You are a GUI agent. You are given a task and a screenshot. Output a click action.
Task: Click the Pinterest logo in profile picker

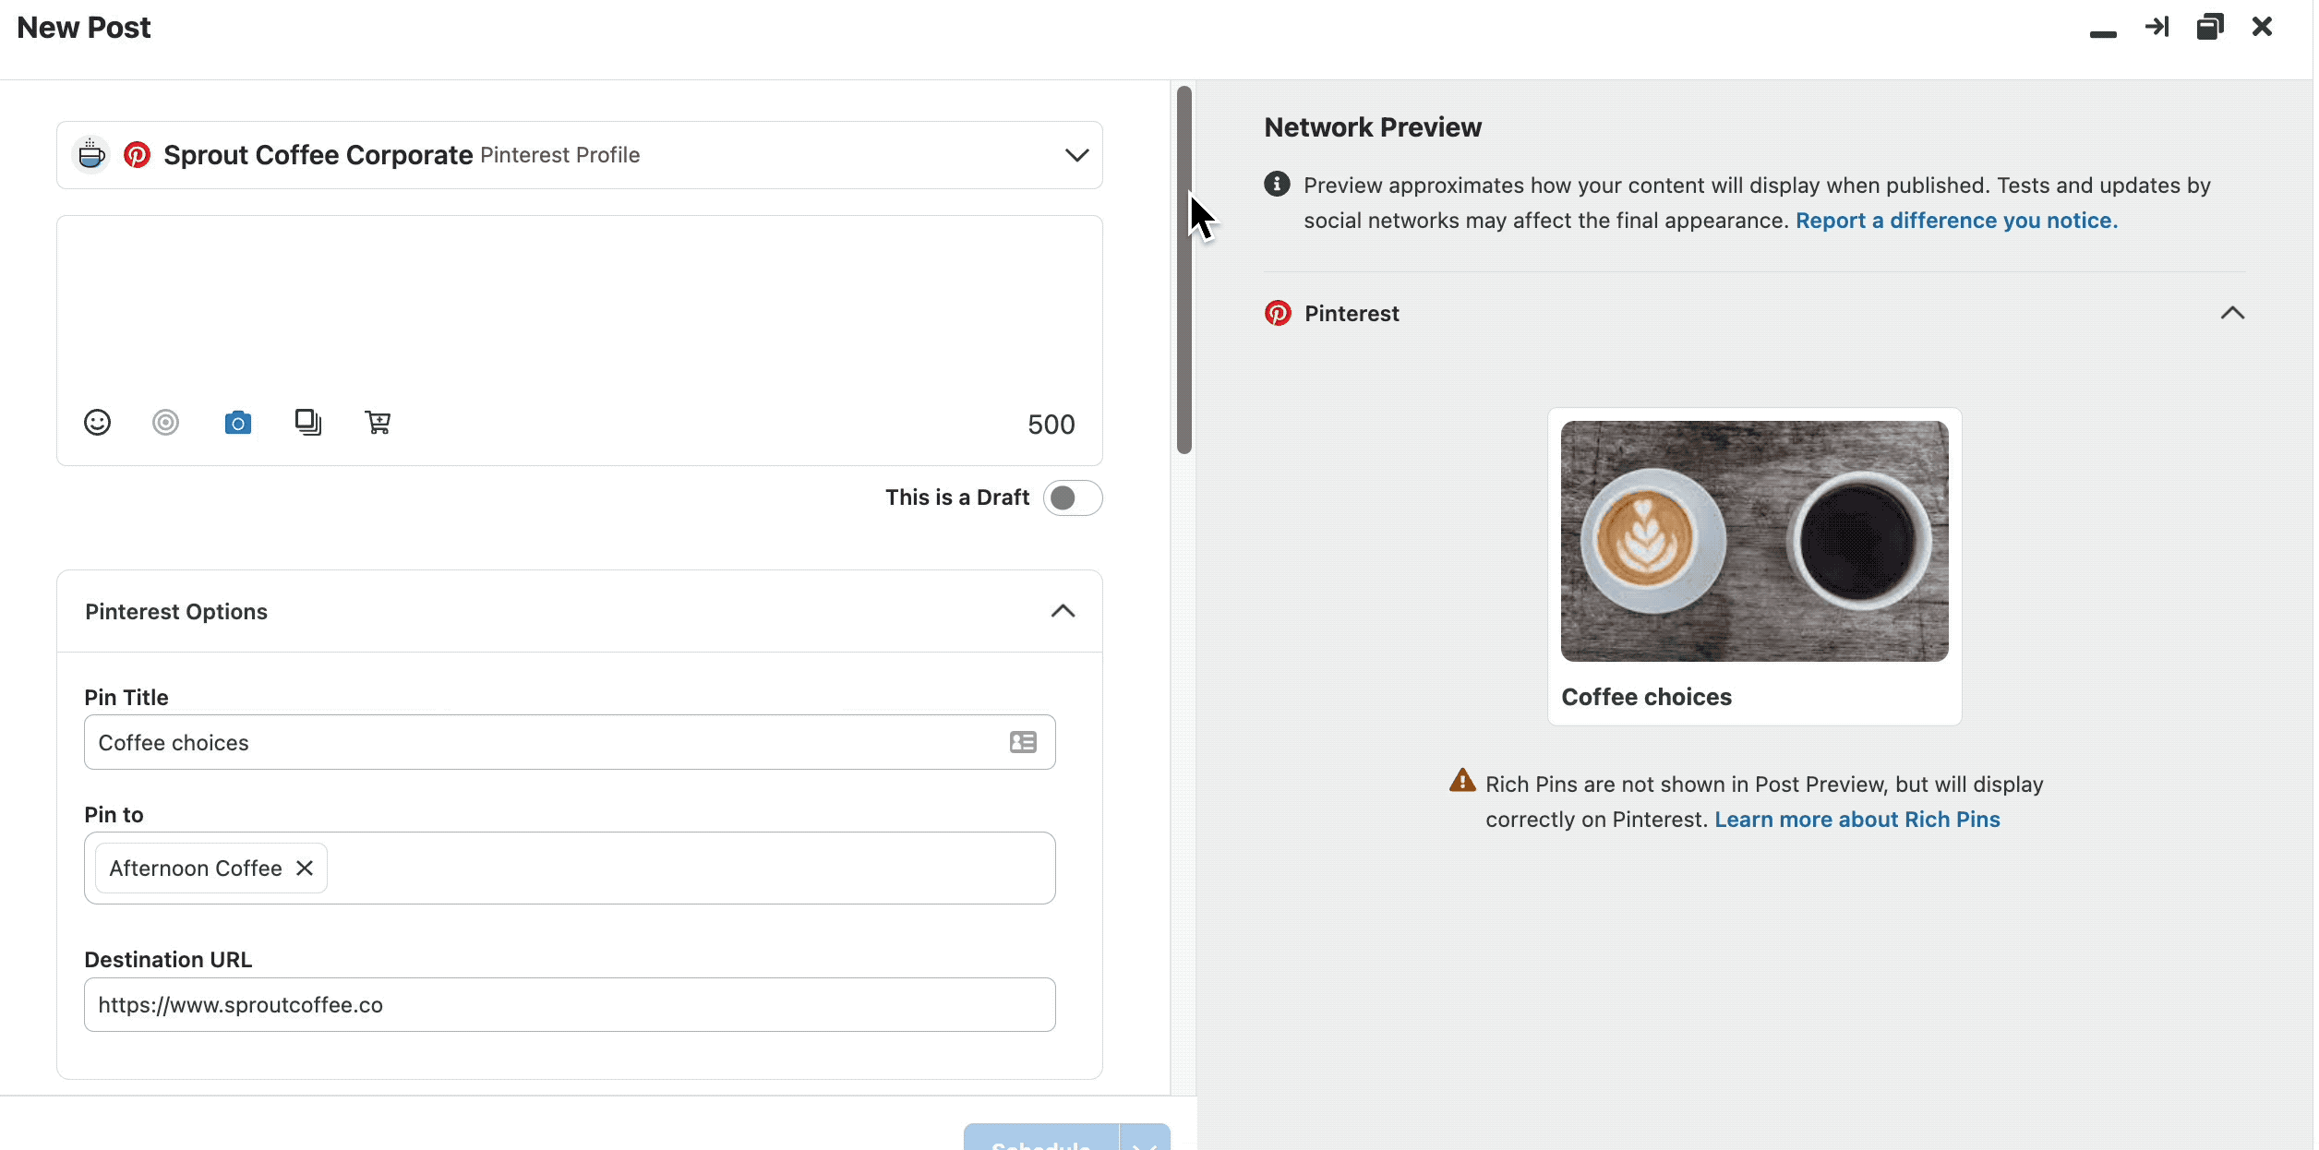pos(137,155)
